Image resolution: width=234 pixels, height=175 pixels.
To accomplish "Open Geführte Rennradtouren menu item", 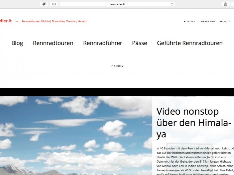I will 190,43.
